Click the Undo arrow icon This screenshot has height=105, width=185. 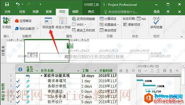coord(18,4)
